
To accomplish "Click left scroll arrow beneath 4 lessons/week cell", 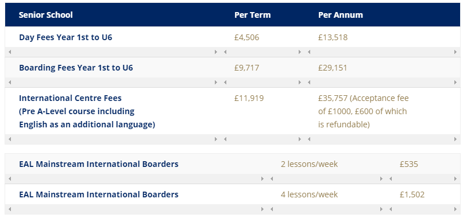I will pyautogui.click(x=272, y=209).
